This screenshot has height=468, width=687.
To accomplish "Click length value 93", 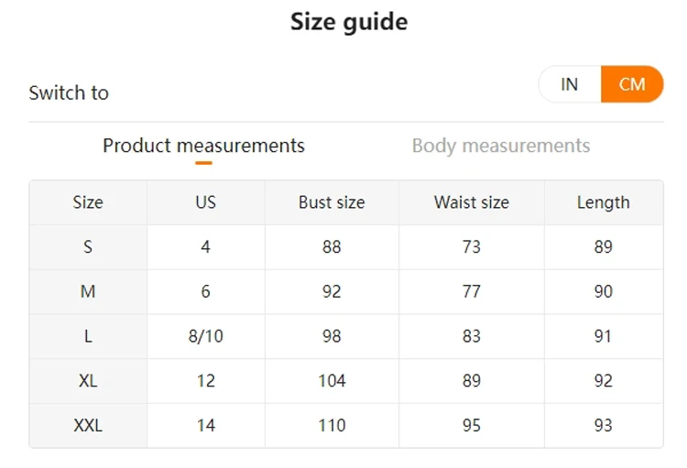I will (x=603, y=426).
